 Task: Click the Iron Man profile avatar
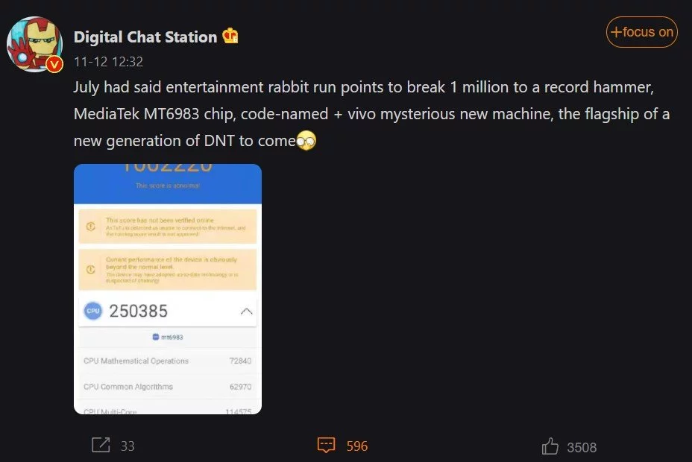(34, 43)
